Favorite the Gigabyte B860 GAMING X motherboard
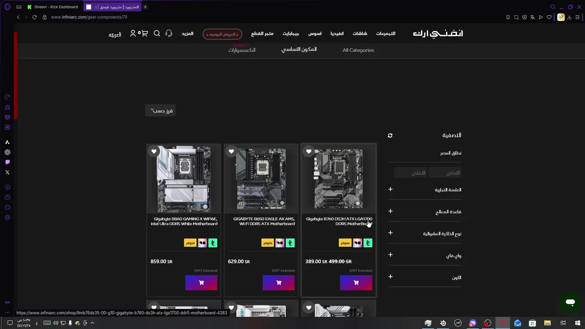Viewport: 585px width, 329px height. tap(154, 151)
